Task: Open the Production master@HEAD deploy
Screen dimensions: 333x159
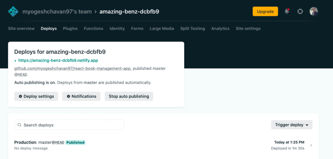Action: tap(163, 145)
